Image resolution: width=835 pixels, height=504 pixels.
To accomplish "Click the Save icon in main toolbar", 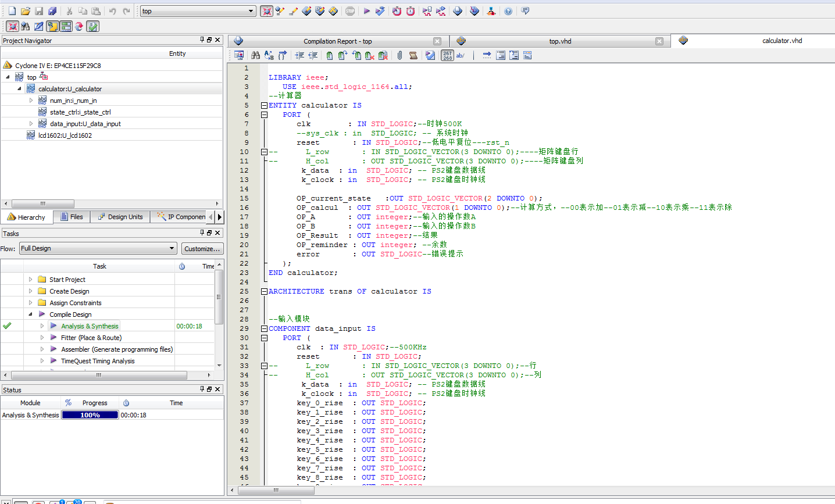I will point(39,11).
